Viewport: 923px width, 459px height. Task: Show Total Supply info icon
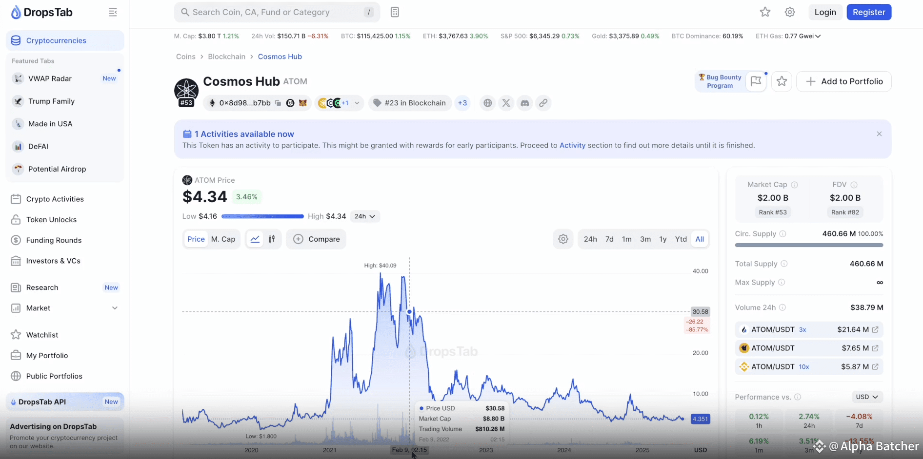784,264
